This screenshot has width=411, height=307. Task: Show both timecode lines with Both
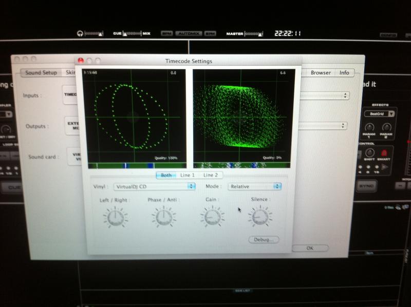coord(166,175)
